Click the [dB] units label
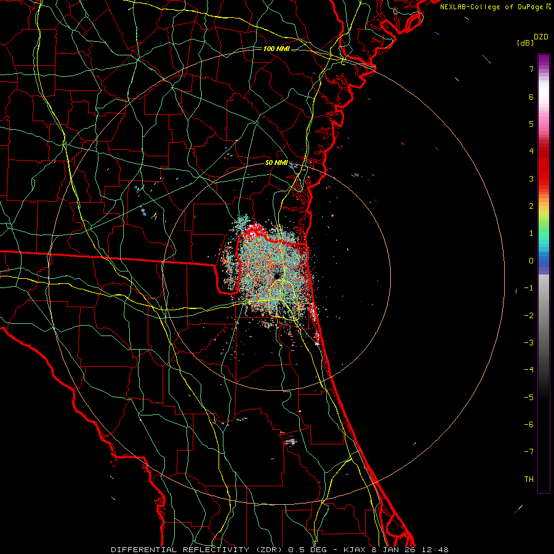This screenshot has height=554, width=554. point(525,42)
